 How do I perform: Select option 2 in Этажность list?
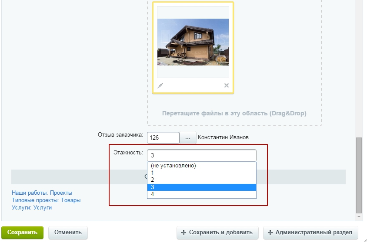[202, 180]
